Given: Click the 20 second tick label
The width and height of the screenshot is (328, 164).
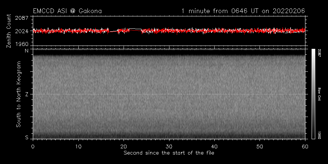Looking at the screenshot, I should [x=124, y=147].
